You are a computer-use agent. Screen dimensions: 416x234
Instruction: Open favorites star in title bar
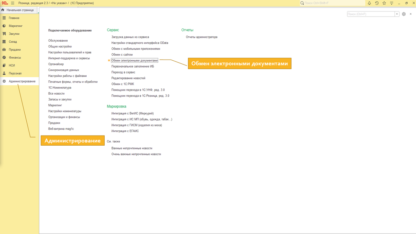(384, 3)
